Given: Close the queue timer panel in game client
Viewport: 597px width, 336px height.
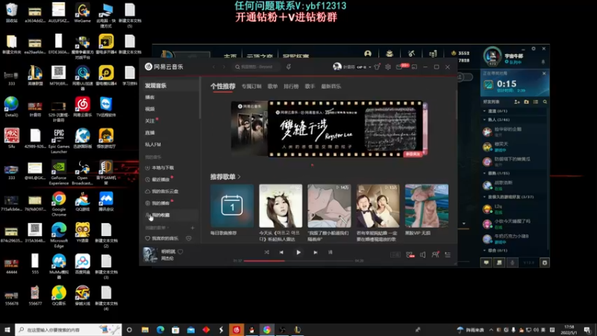Looking at the screenshot, I should (x=544, y=73).
